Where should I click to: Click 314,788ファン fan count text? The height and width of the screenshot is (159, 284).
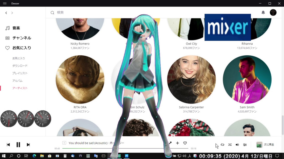191,111
